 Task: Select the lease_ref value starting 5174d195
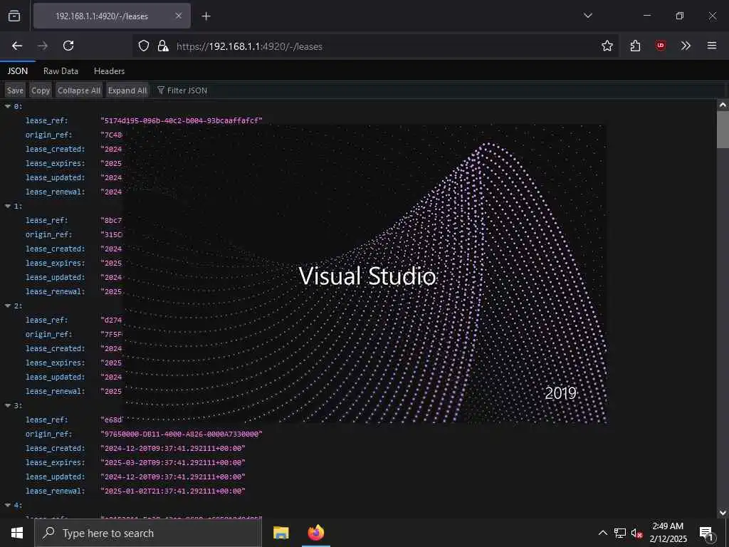[182, 121]
